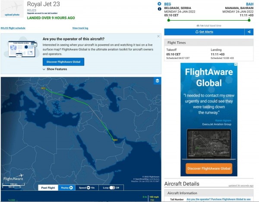Click the share icon button

249,32
